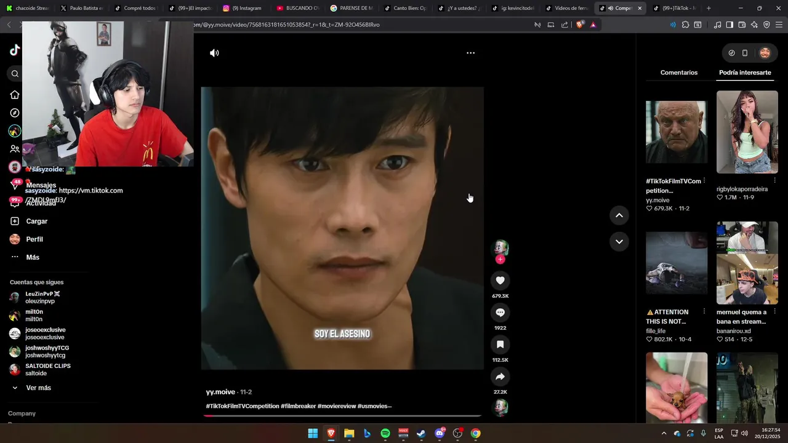This screenshot has height=443, width=788.
Task: Open comments with speech bubble icon
Action: 500,313
